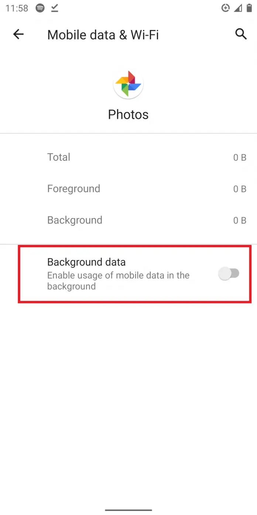The image size is (257, 515).
Task: Tap the gesture navigation handle at bottom
Action: point(128,511)
